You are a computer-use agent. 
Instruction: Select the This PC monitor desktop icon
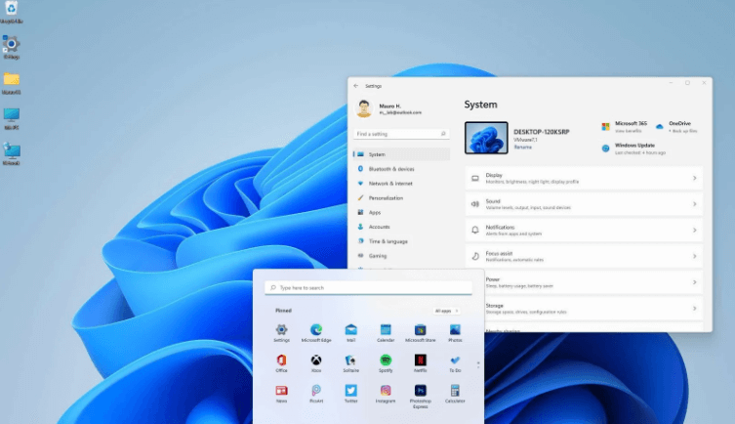click(12, 118)
